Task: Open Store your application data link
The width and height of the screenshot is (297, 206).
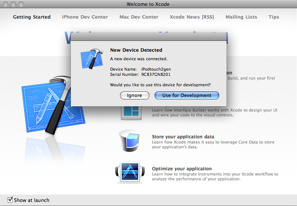Action: (183, 136)
